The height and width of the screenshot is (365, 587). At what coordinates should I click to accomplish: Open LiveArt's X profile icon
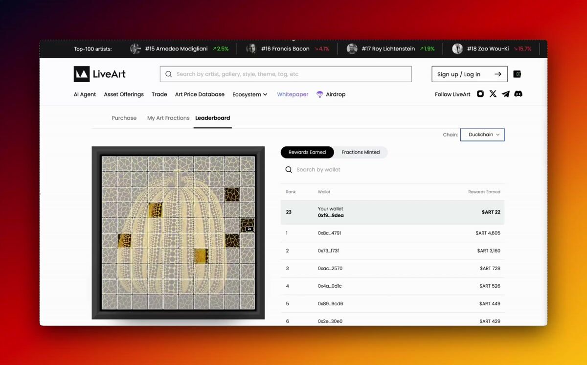point(493,94)
